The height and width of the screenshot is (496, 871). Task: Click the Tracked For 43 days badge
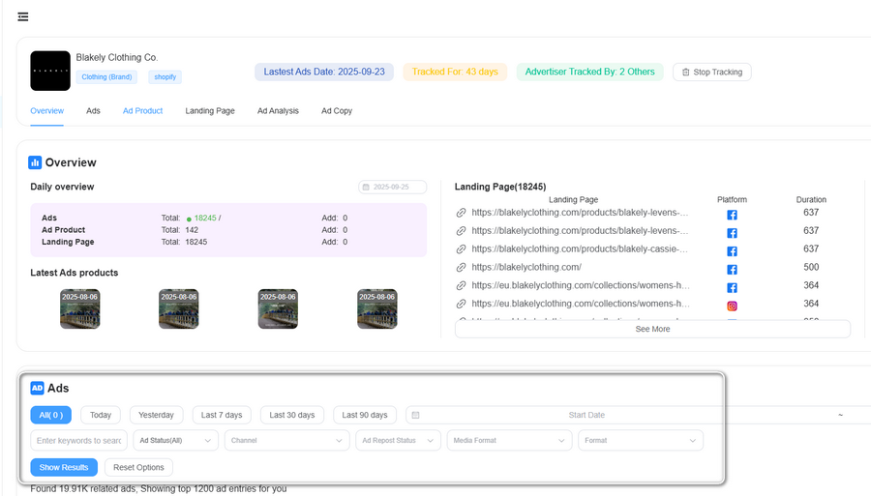point(455,72)
